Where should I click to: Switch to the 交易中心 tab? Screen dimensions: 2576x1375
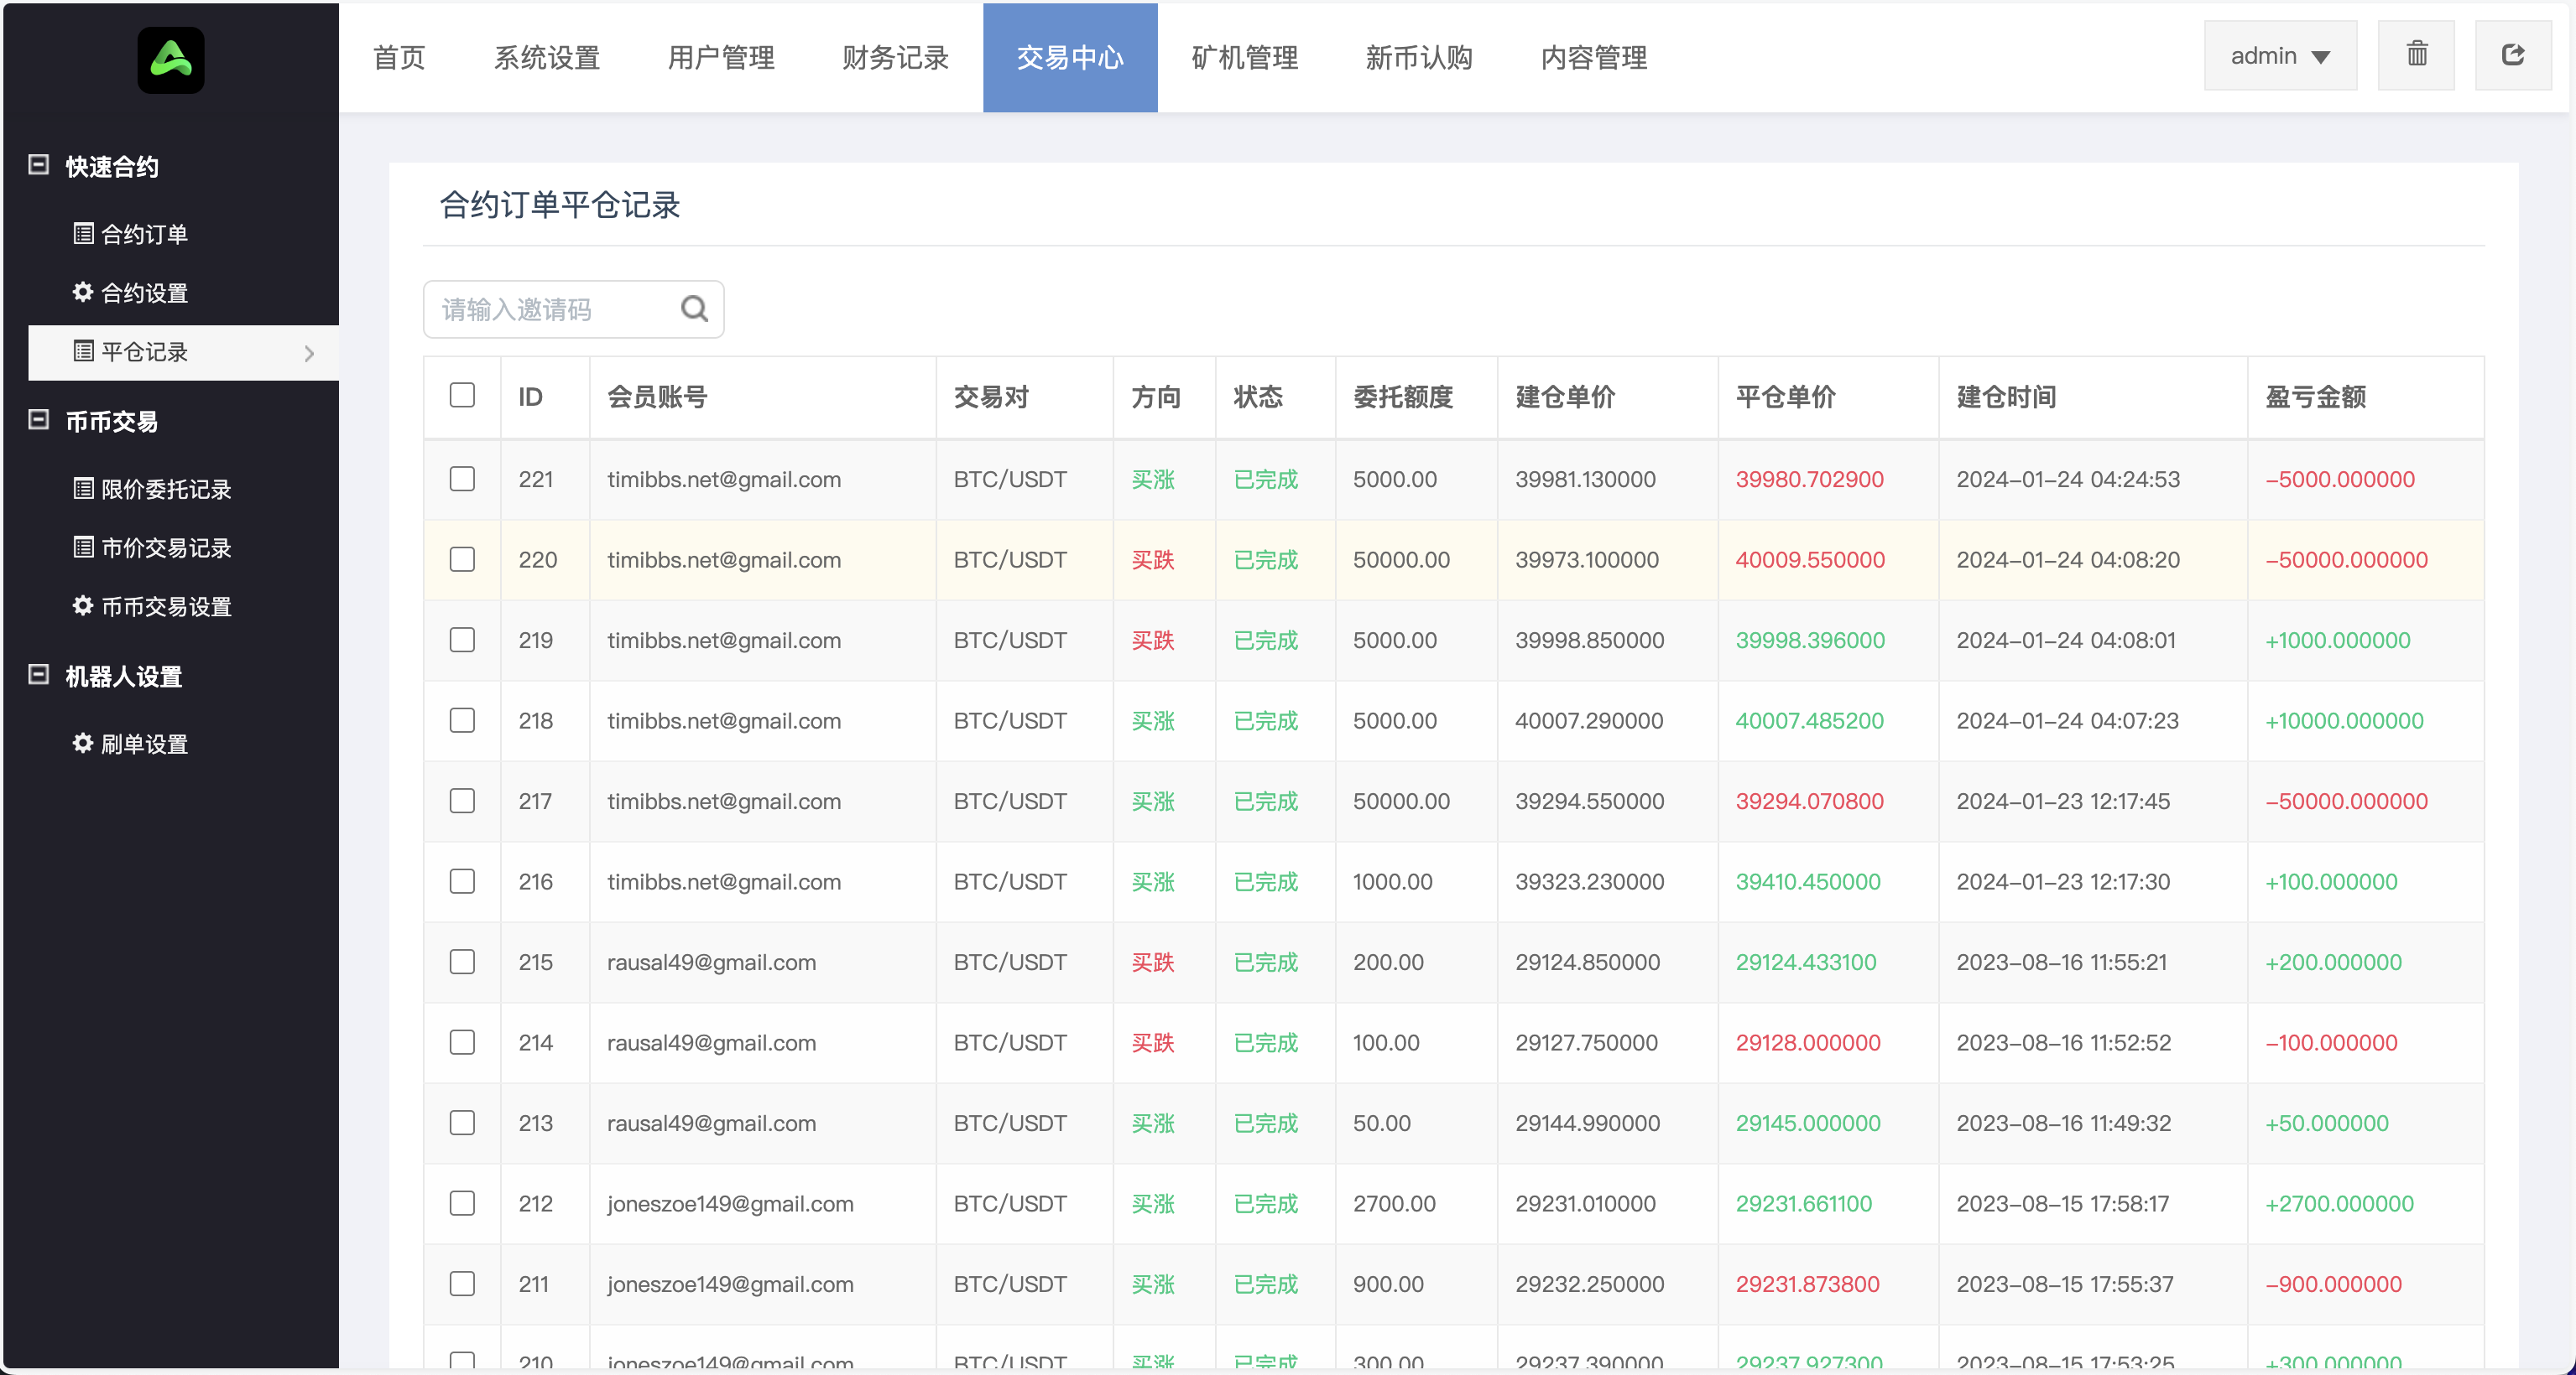tap(1070, 57)
